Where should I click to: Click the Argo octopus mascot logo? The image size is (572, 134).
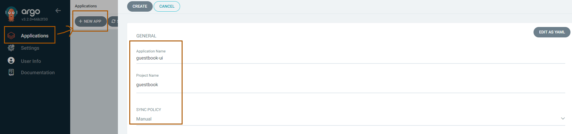coord(11,14)
